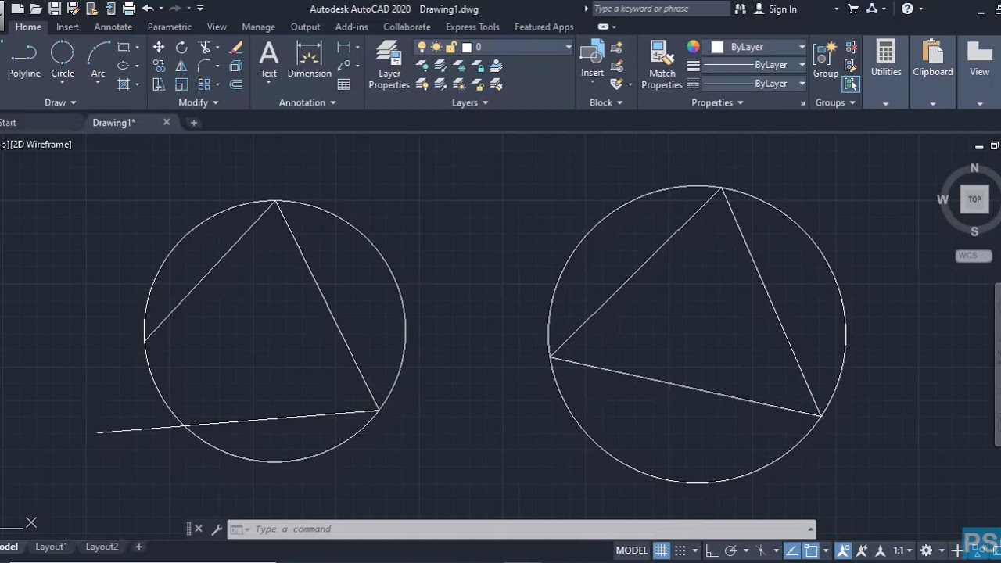This screenshot has height=563, width=1001.
Task: Open Layer Properties manager
Action: pyautogui.click(x=389, y=66)
